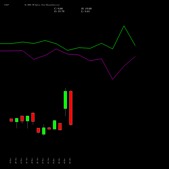The width and height of the screenshot is (169, 169).
Task: Select the red candle for 19 Nov
Action: pyautogui.click(x=11, y=120)
